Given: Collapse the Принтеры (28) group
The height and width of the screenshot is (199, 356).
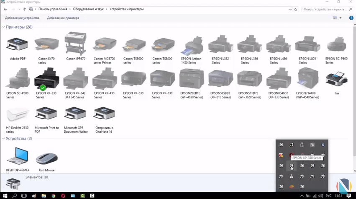Looking at the screenshot, I should tap(3, 27).
